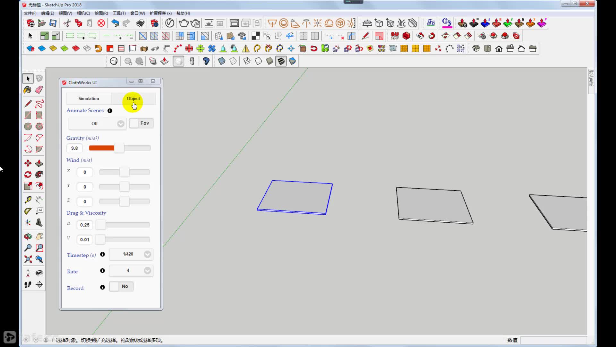Image resolution: width=616 pixels, height=347 pixels.
Task: Select the Freehand drawing tool
Action: [x=39, y=104]
